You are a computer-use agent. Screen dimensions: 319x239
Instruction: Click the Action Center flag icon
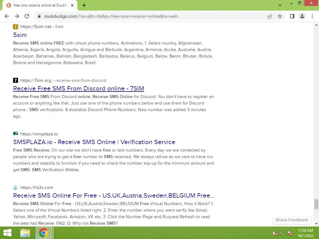(x=290, y=233)
